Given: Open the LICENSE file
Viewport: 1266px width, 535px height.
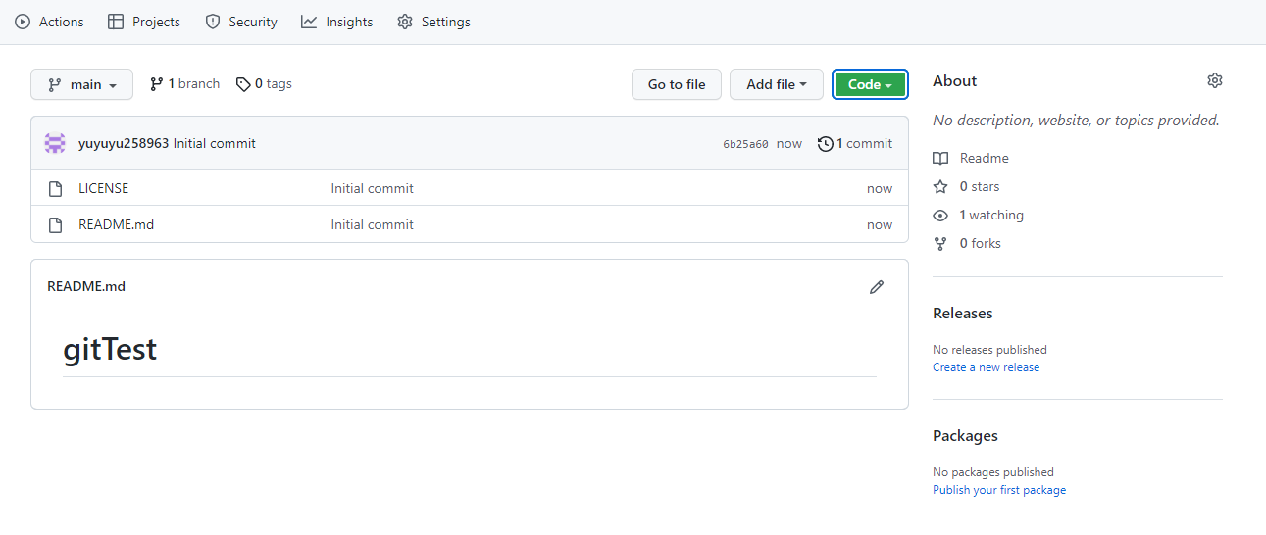Looking at the screenshot, I should click(x=103, y=188).
